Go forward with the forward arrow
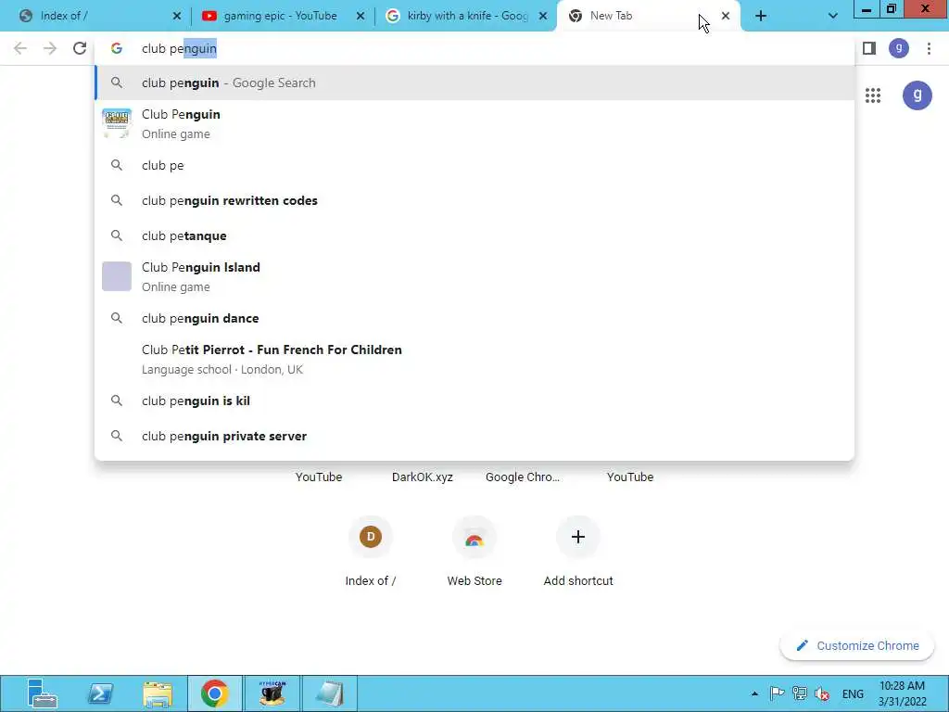The height and width of the screenshot is (712, 949). (50, 48)
